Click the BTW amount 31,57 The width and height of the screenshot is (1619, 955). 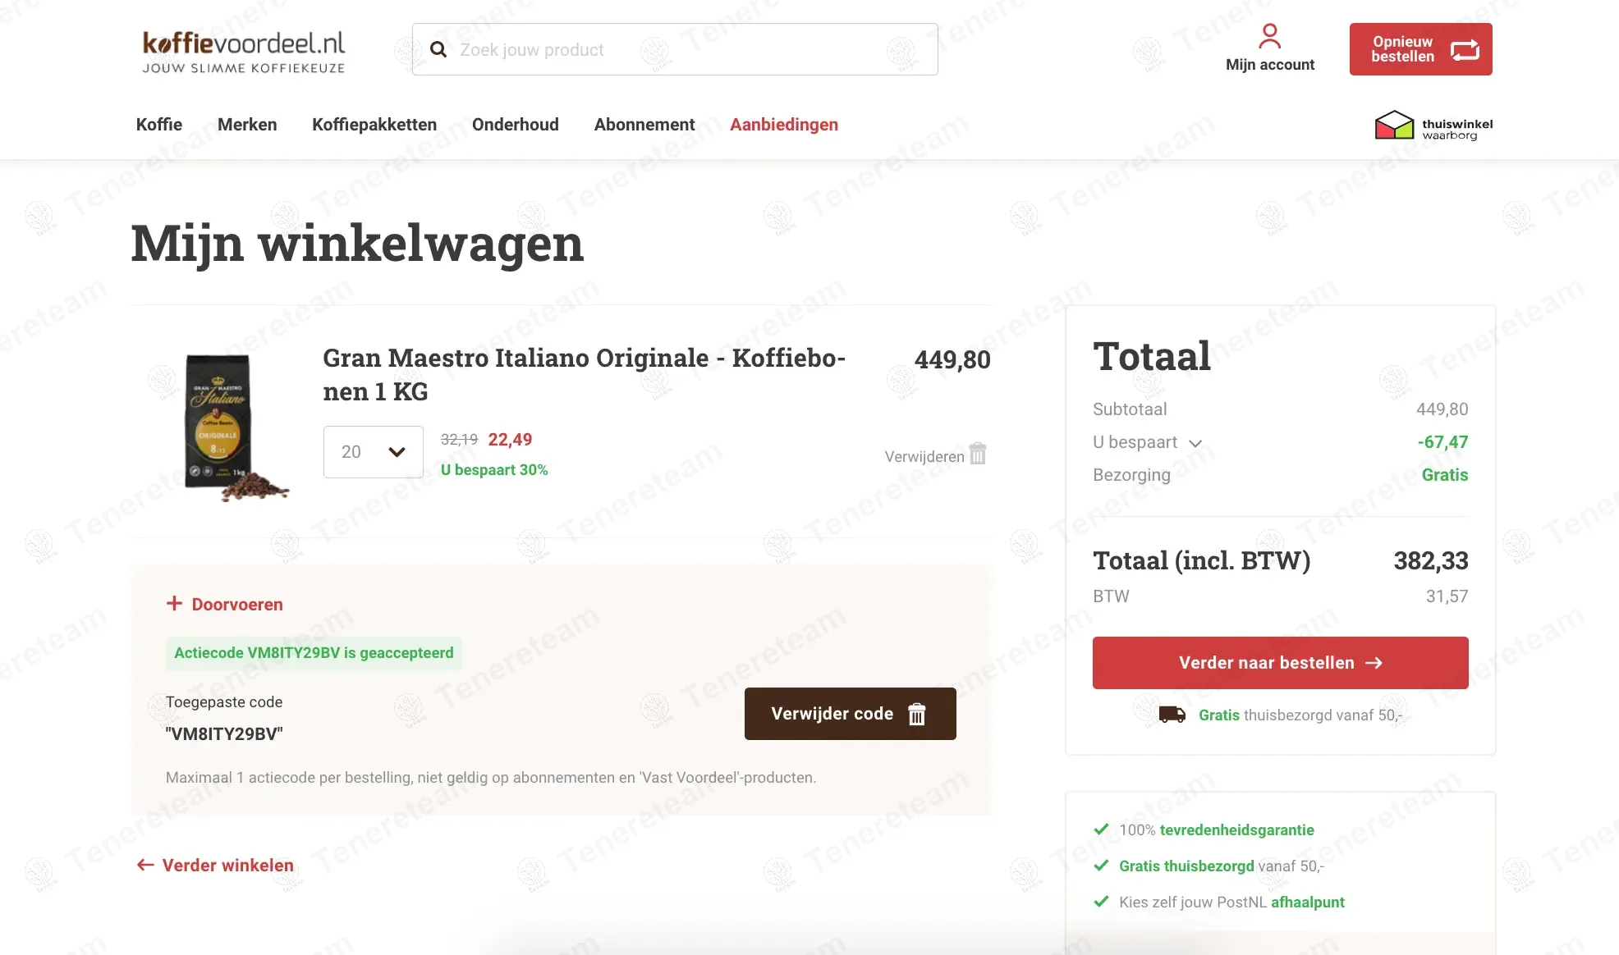[x=1447, y=596]
